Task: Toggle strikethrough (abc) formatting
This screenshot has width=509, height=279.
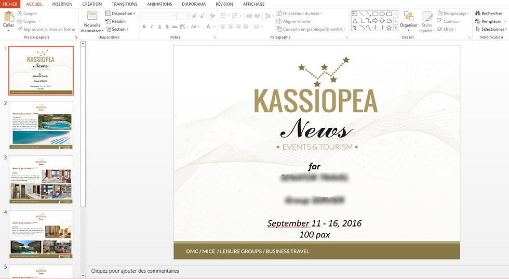Action: [175, 26]
